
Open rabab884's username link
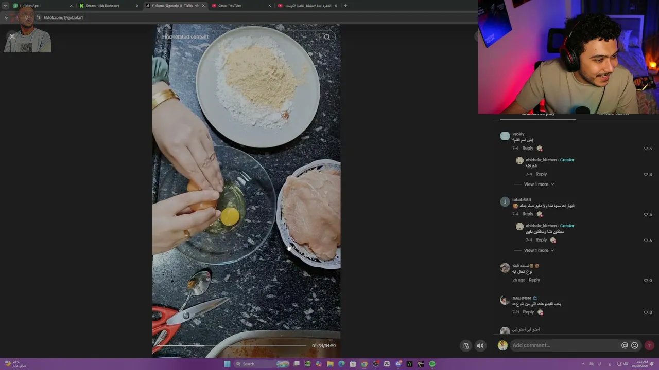click(522, 200)
